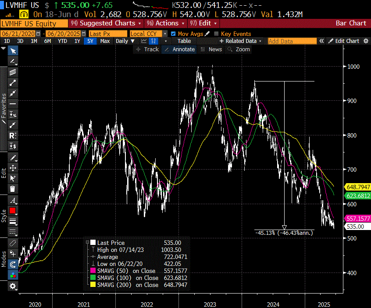Select the 6M time range
Screen dimensions: 371x308
coord(47,41)
